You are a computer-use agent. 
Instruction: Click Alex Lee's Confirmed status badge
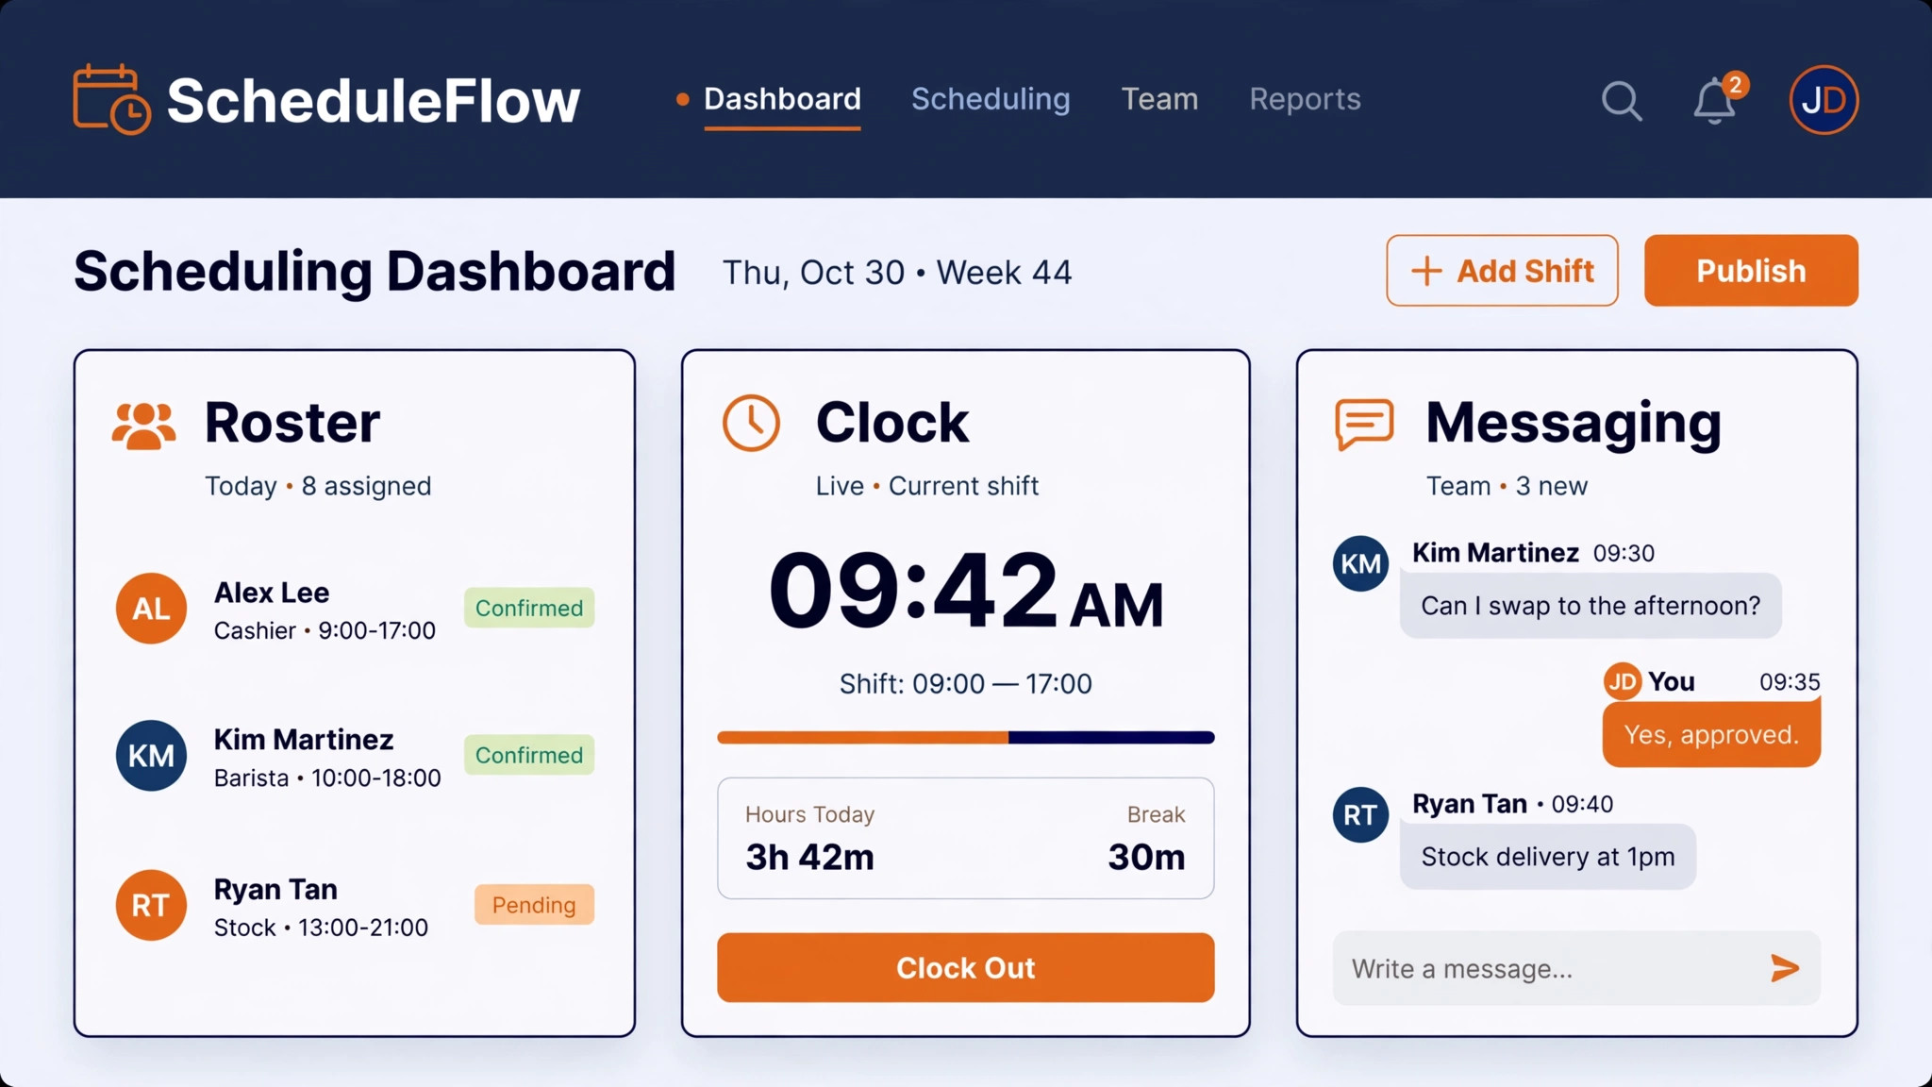pyautogui.click(x=529, y=609)
